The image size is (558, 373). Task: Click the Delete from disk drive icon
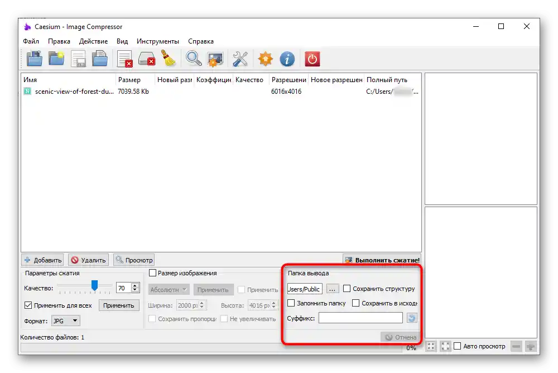[x=147, y=59]
